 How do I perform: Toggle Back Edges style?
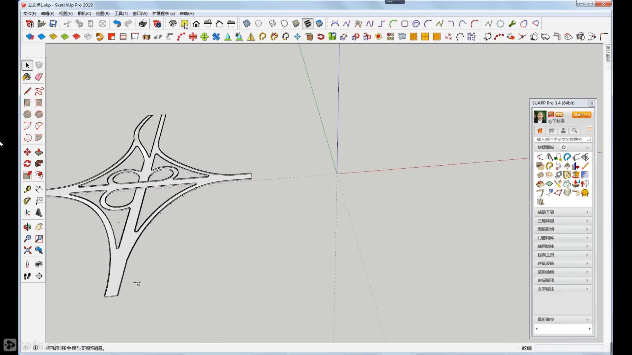(258, 24)
